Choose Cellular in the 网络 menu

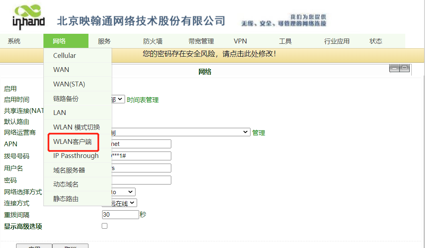click(x=64, y=55)
